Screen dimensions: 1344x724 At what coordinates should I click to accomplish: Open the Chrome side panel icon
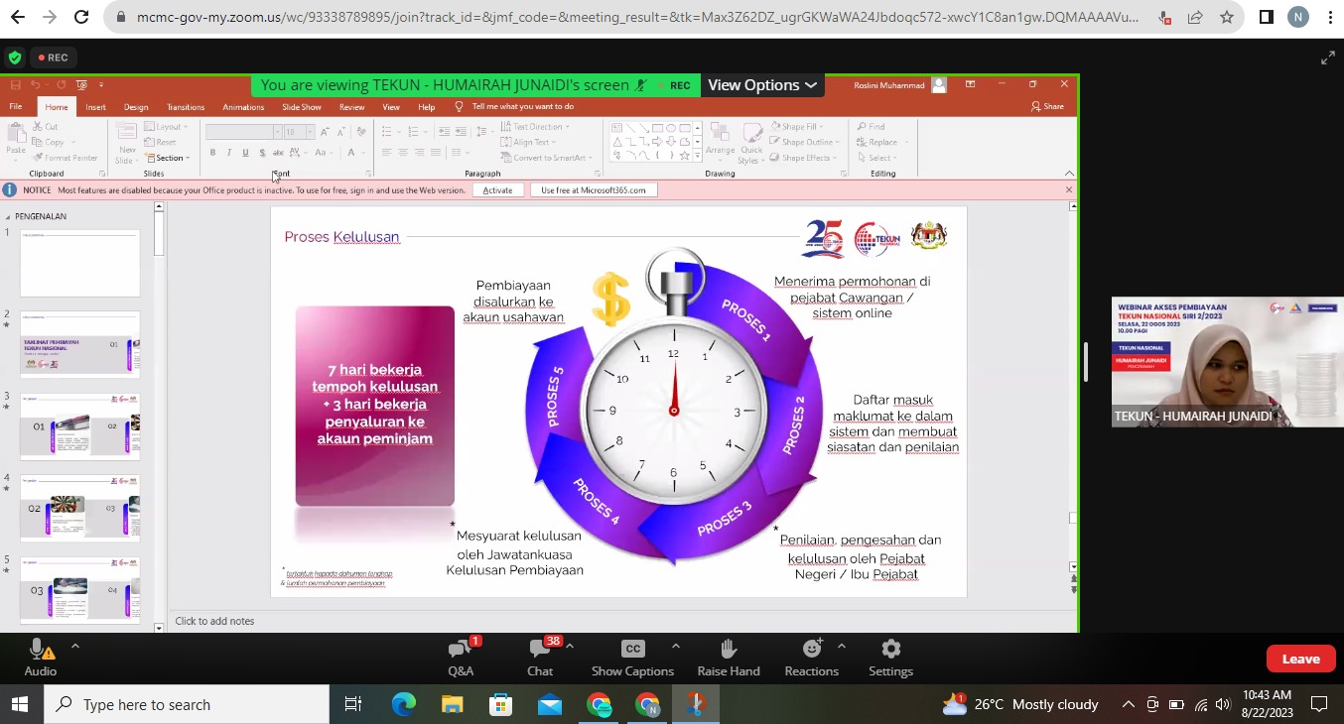pyautogui.click(x=1267, y=17)
